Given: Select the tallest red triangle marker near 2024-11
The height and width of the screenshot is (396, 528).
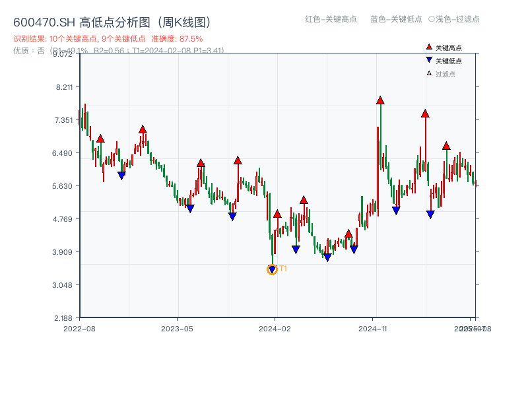Looking at the screenshot, I should pos(380,100).
